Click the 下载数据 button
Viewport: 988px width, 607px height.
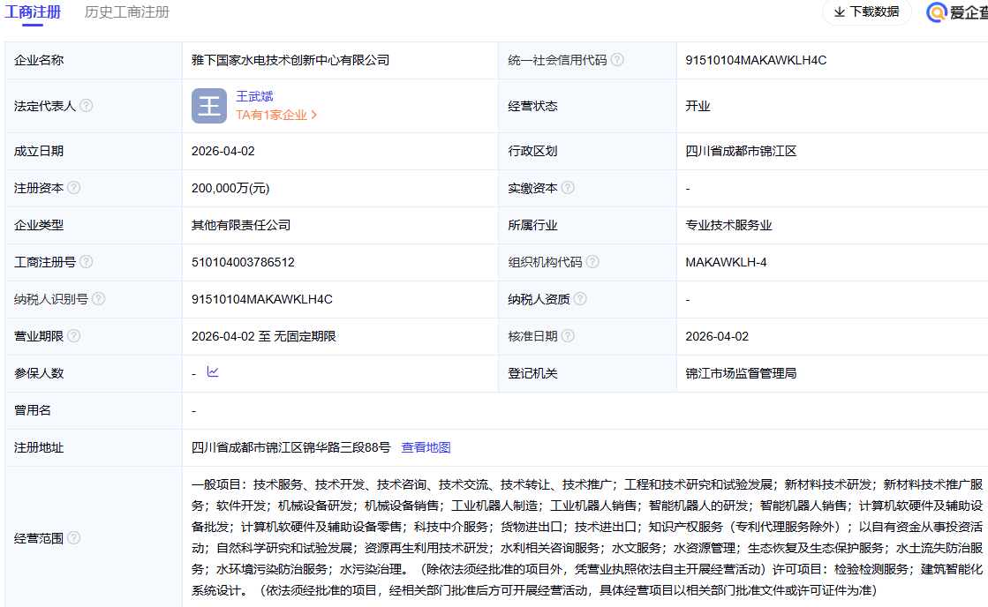866,11
